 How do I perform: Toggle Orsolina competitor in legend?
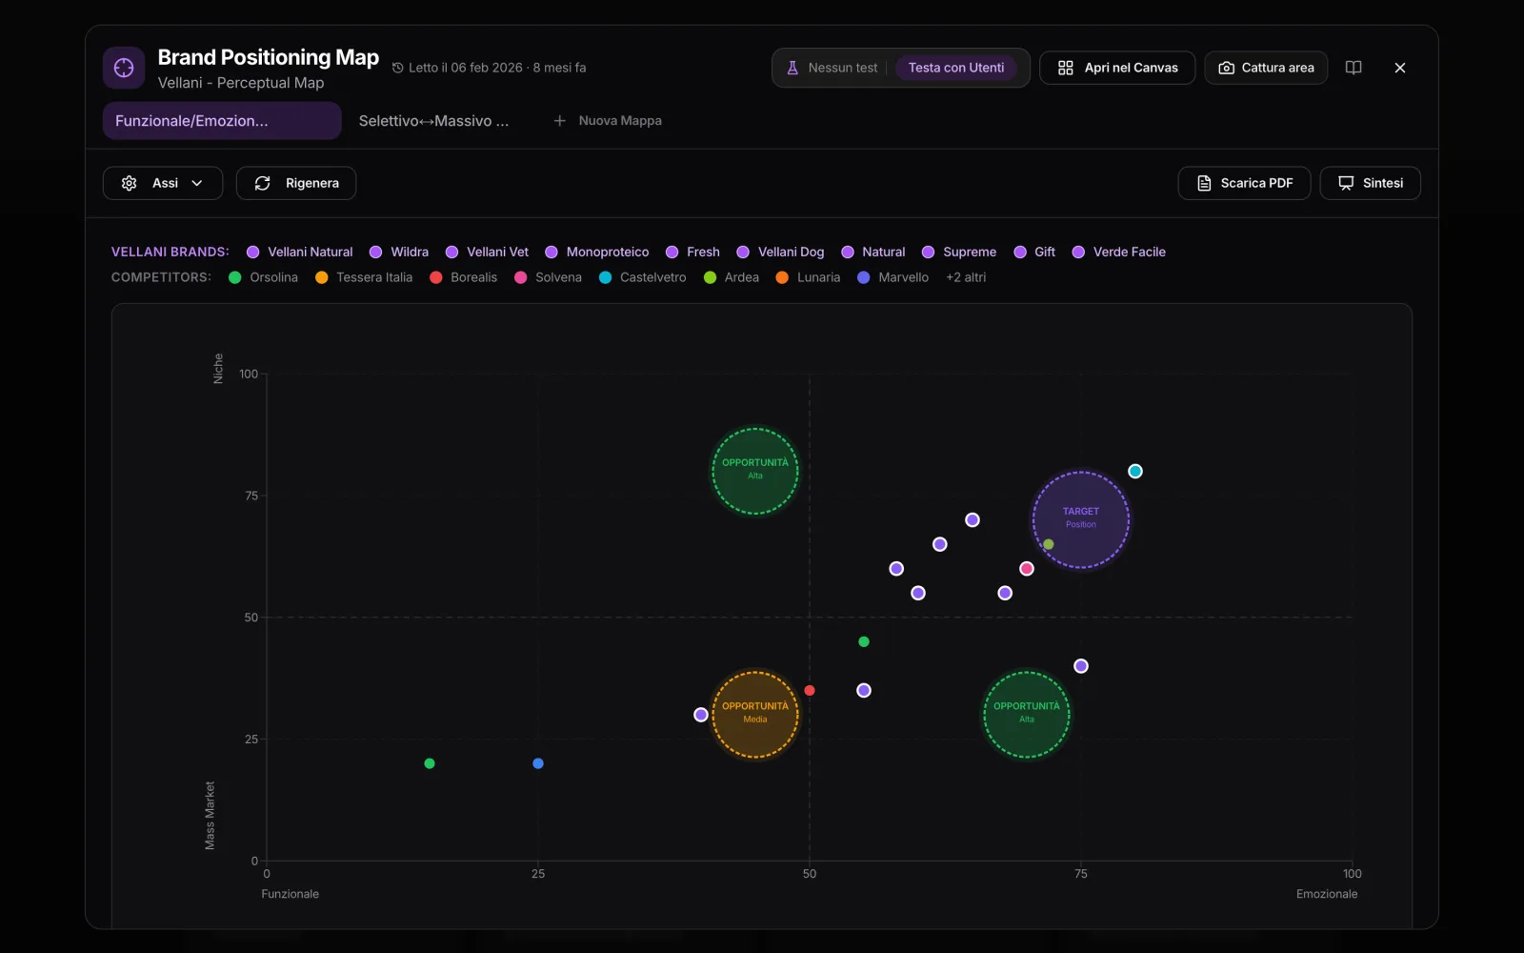pyautogui.click(x=263, y=277)
